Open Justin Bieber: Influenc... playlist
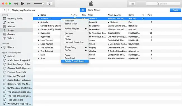Viewport: 182px width, 106px height. click(19, 80)
